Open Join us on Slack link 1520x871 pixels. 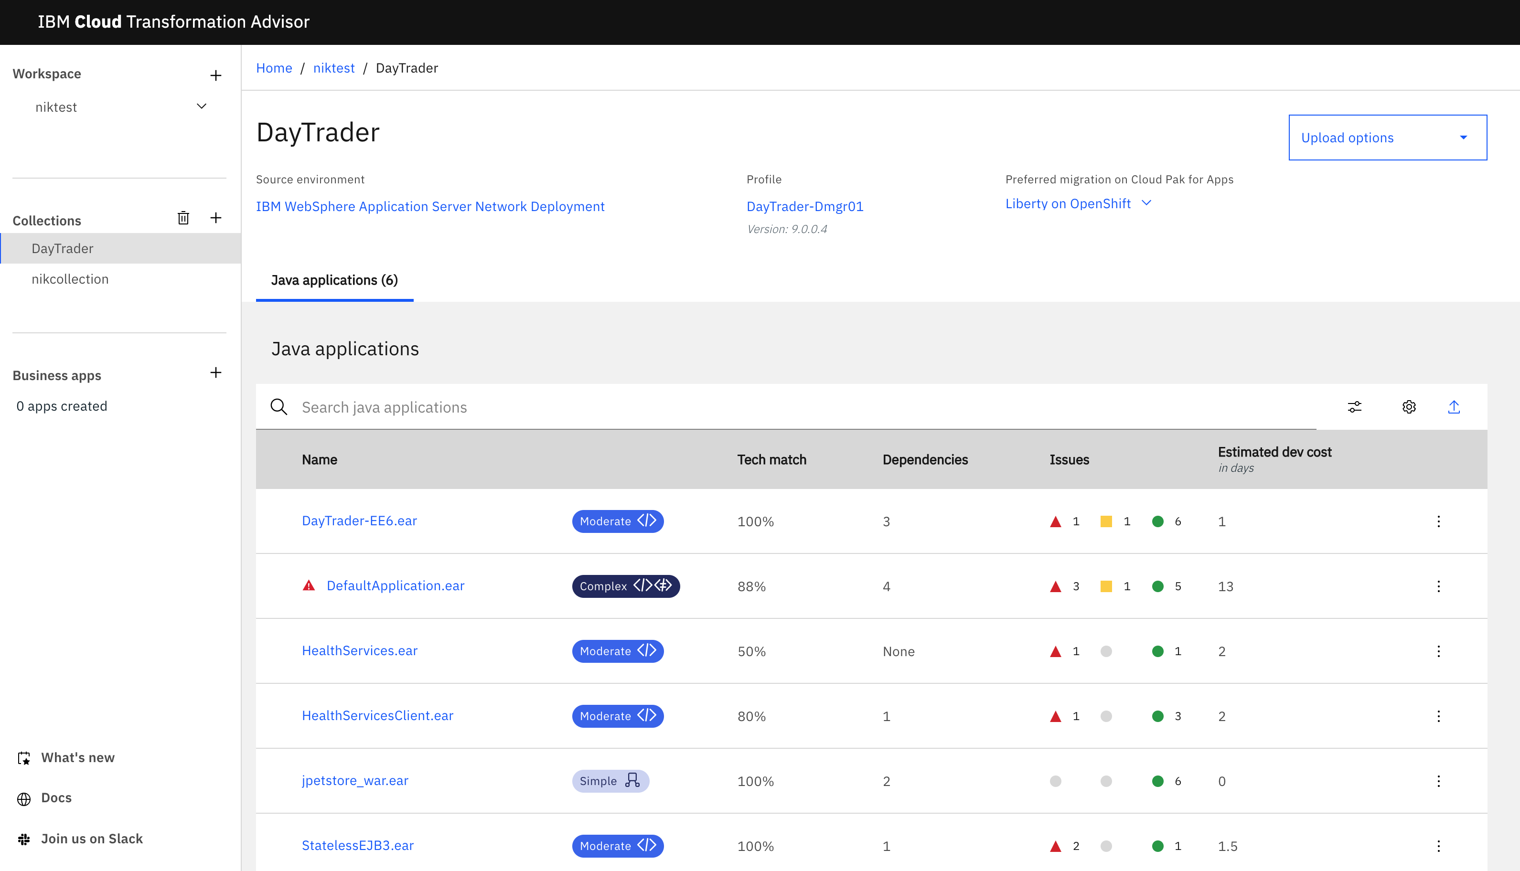92,839
